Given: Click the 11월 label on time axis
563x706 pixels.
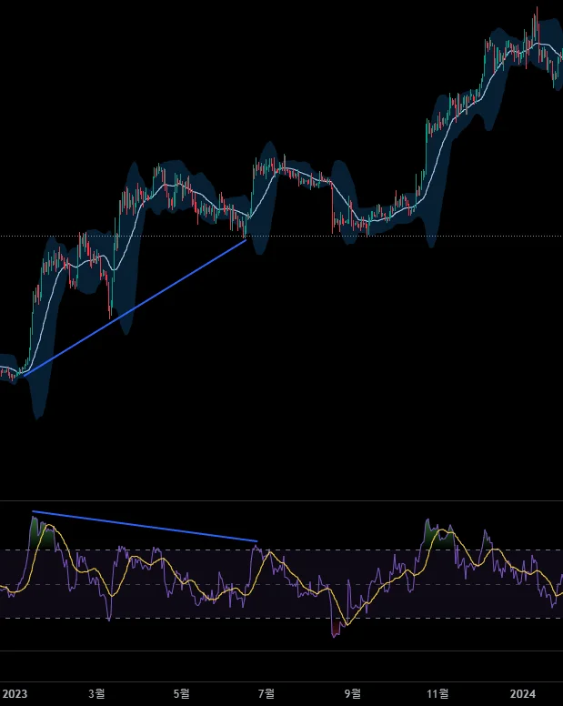Looking at the screenshot, I should pyautogui.click(x=437, y=694).
